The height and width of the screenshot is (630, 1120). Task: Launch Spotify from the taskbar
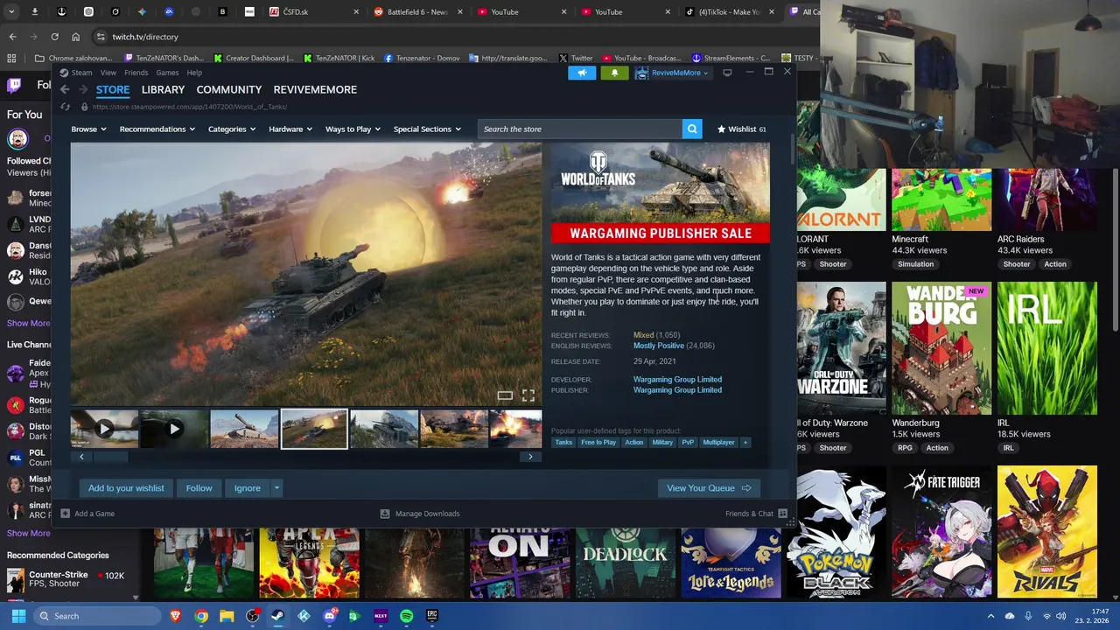pyautogui.click(x=406, y=616)
